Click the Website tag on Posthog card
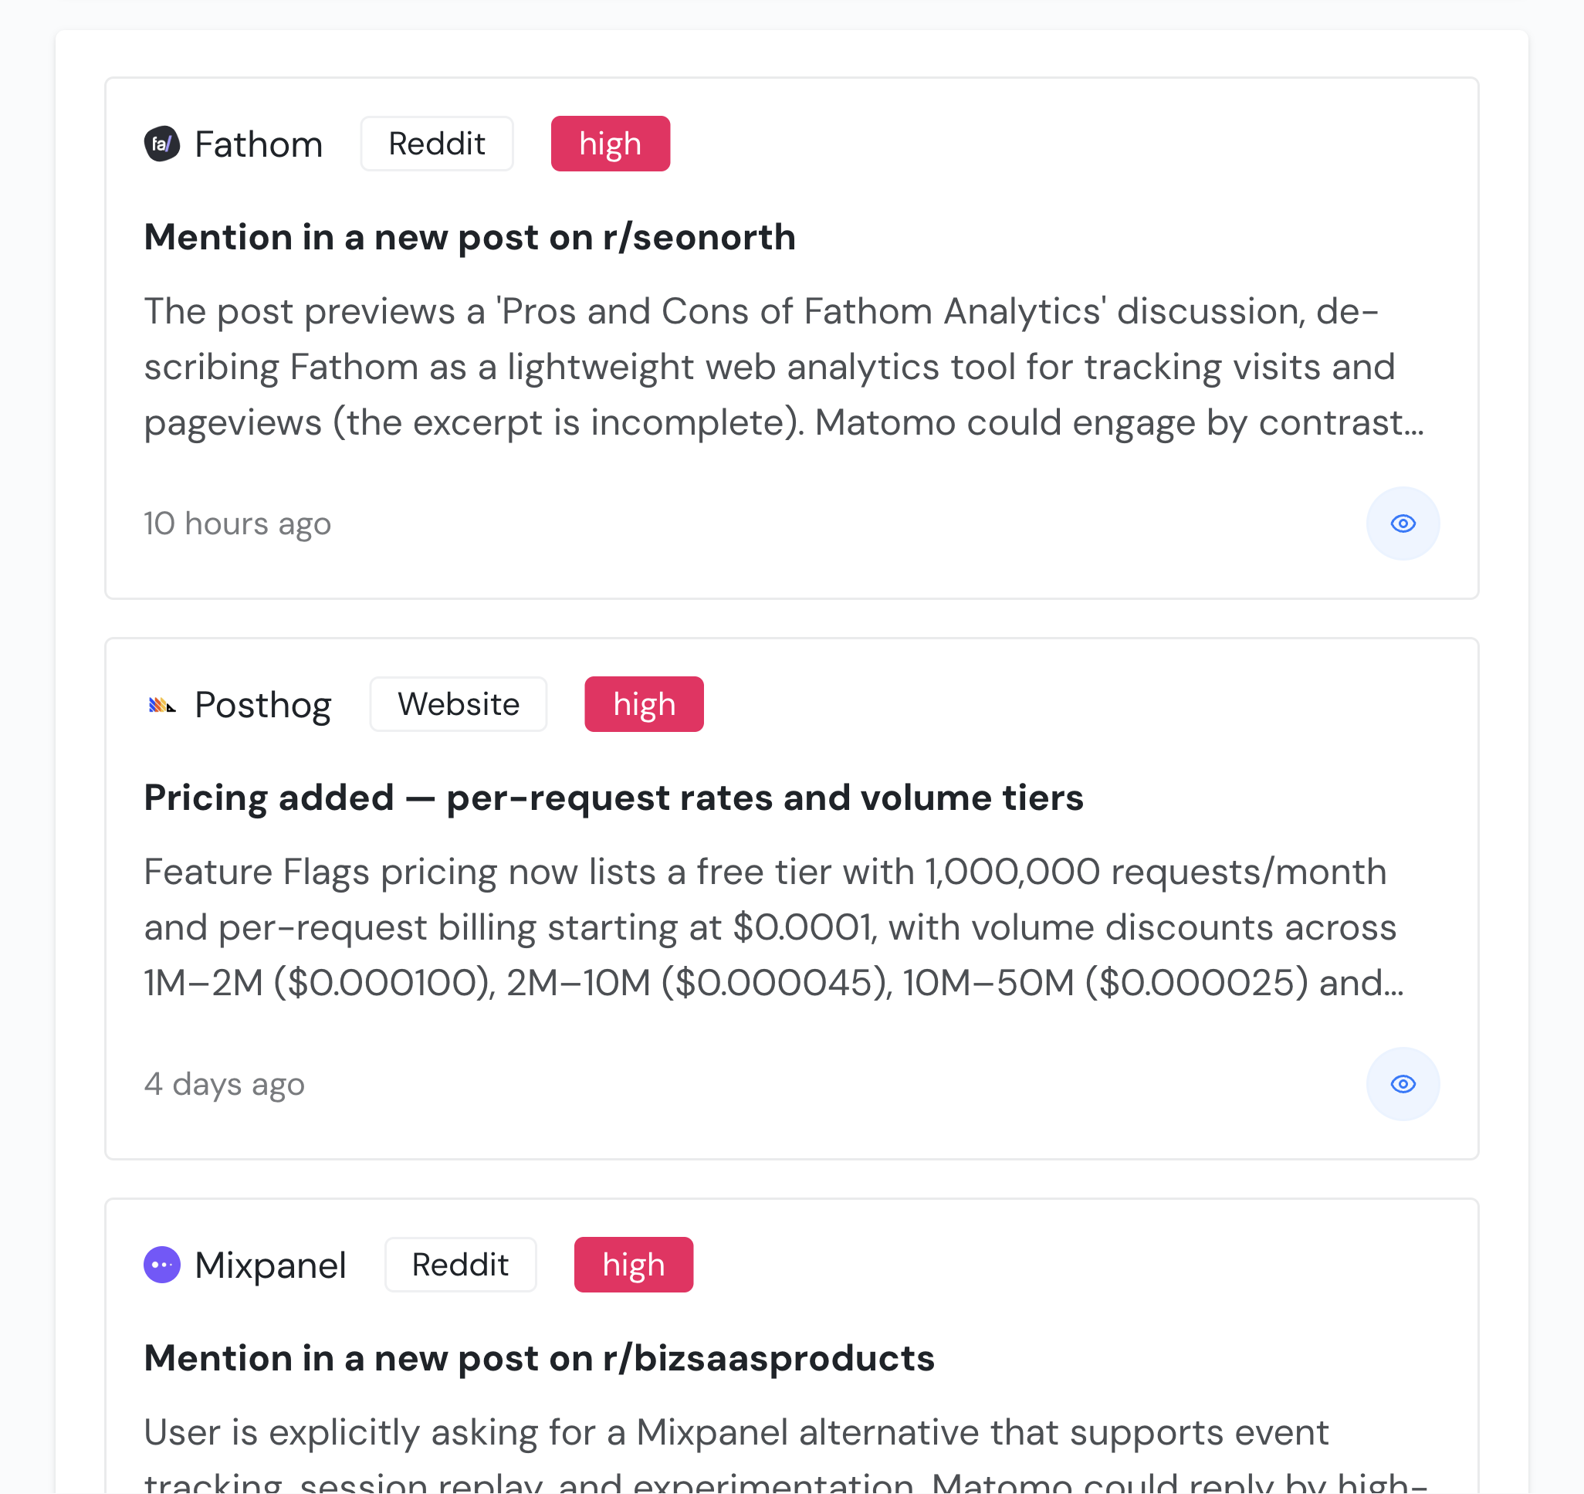This screenshot has width=1584, height=1494. point(459,704)
